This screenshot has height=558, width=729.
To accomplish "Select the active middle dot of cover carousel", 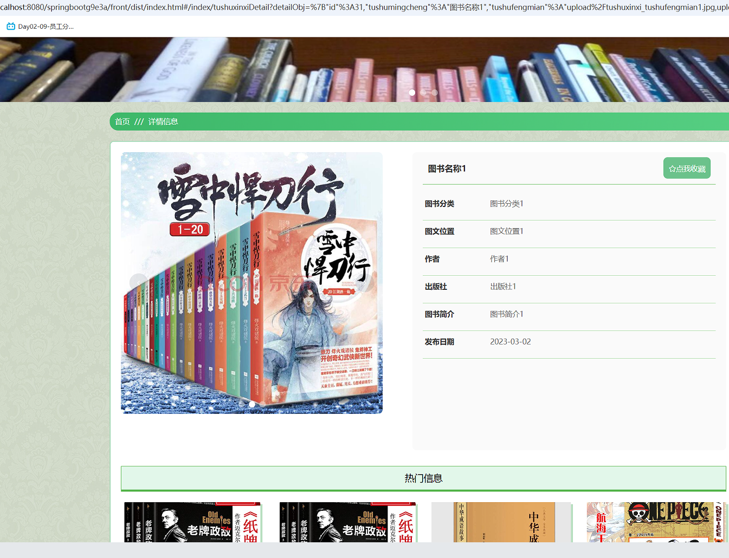I will [x=252, y=404].
